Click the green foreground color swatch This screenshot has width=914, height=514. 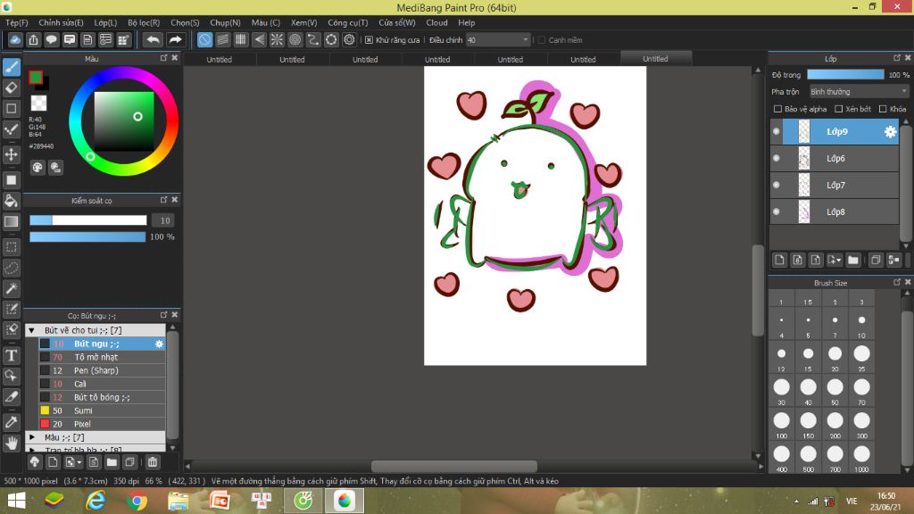[x=36, y=77]
